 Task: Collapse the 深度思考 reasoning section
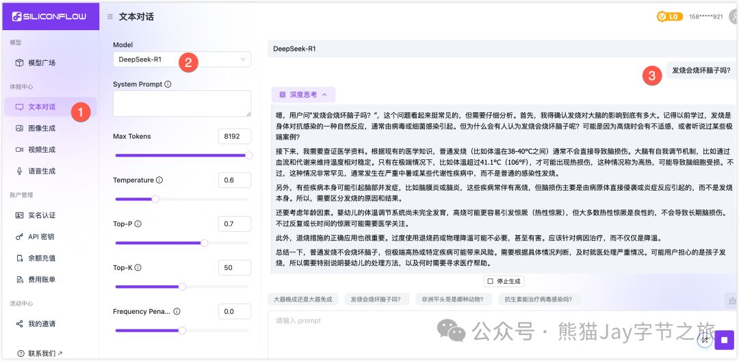[303, 94]
